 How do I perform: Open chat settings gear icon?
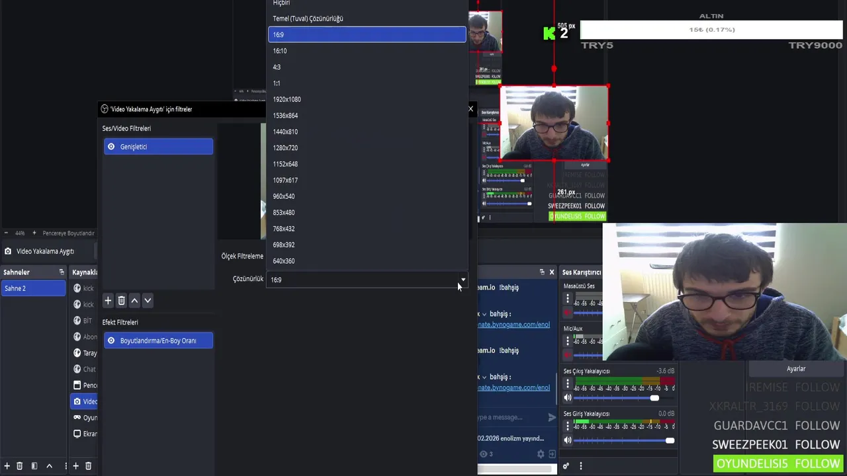point(541,454)
